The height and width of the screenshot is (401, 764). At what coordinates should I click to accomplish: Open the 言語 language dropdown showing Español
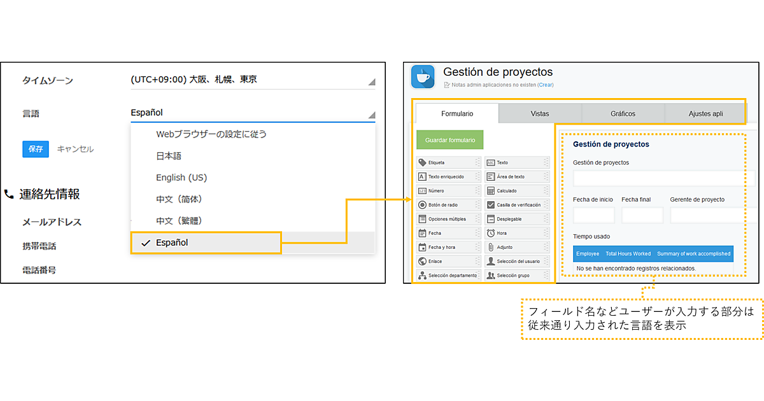pyautogui.click(x=253, y=113)
